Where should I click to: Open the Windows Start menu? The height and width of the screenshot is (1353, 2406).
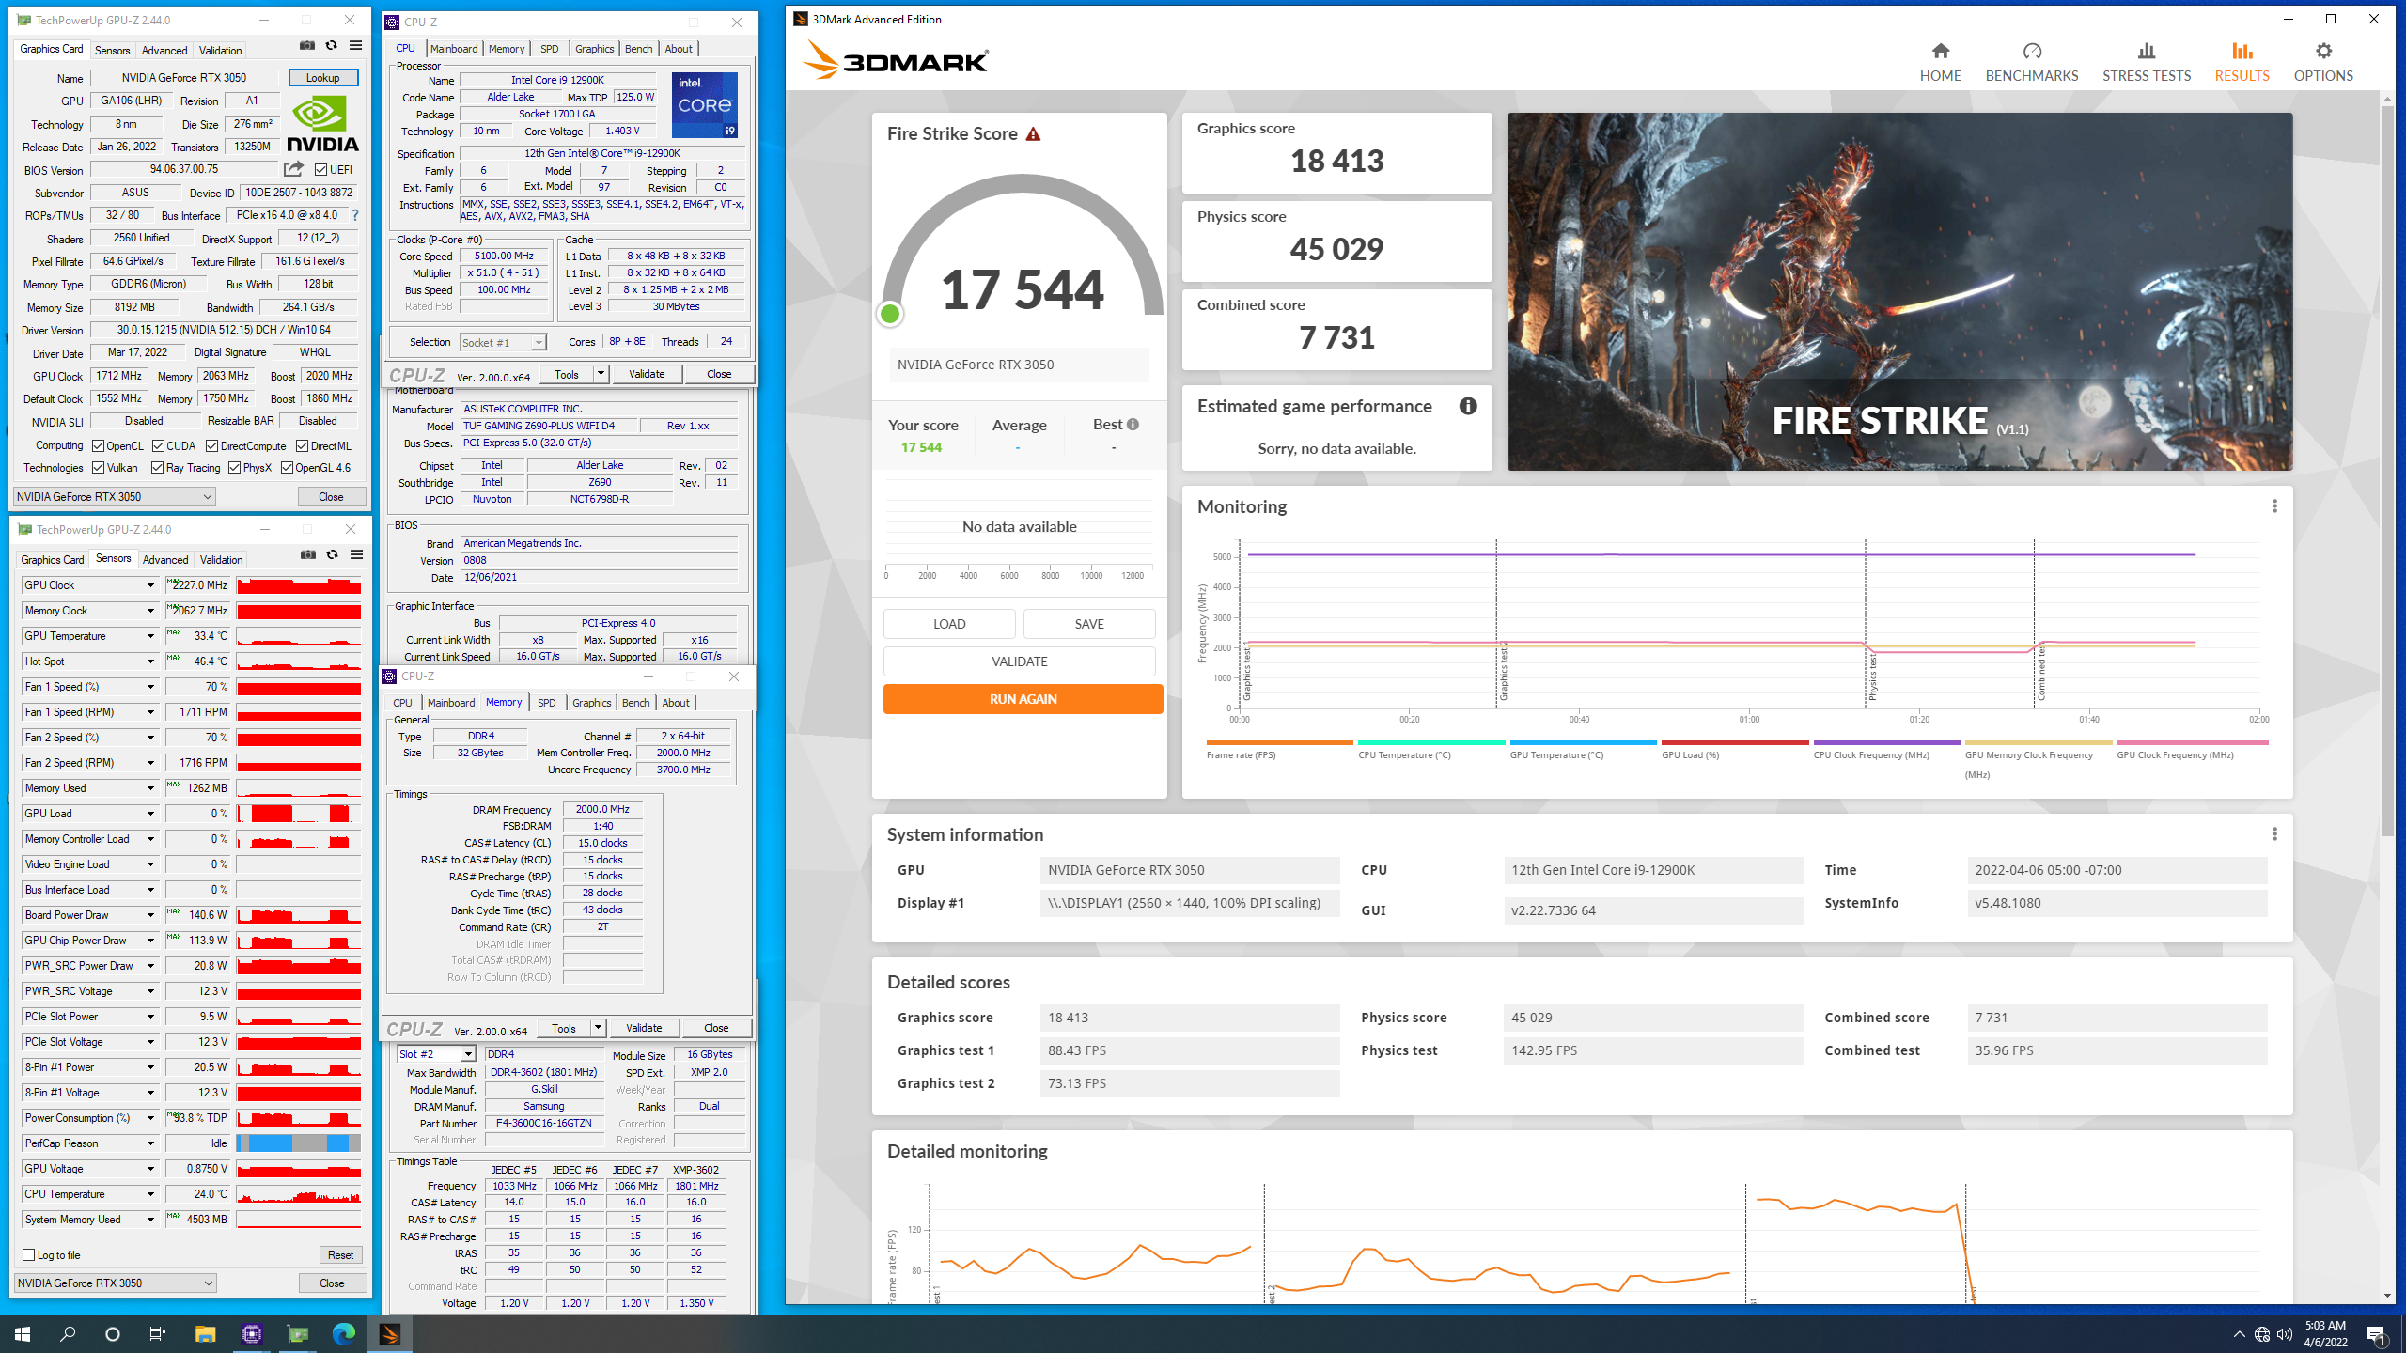23,1333
